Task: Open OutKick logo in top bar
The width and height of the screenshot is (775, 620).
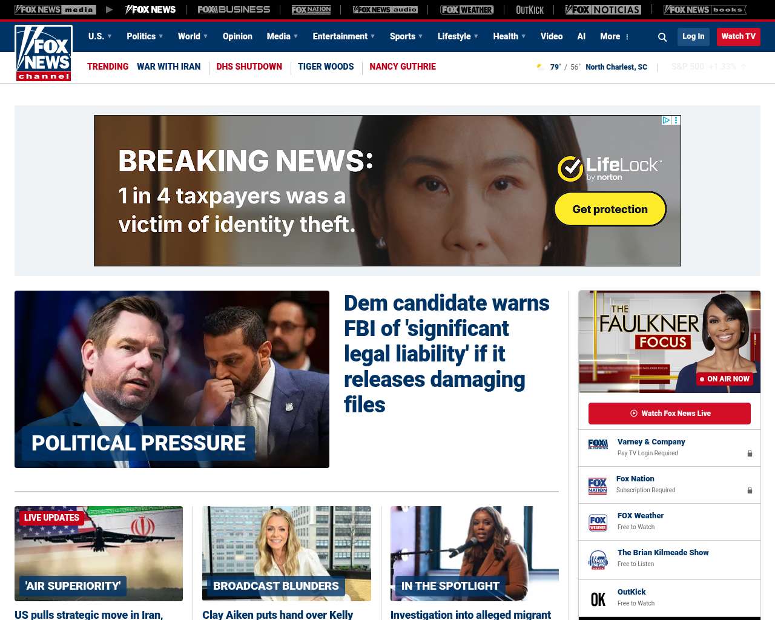Action: pos(530,10)
